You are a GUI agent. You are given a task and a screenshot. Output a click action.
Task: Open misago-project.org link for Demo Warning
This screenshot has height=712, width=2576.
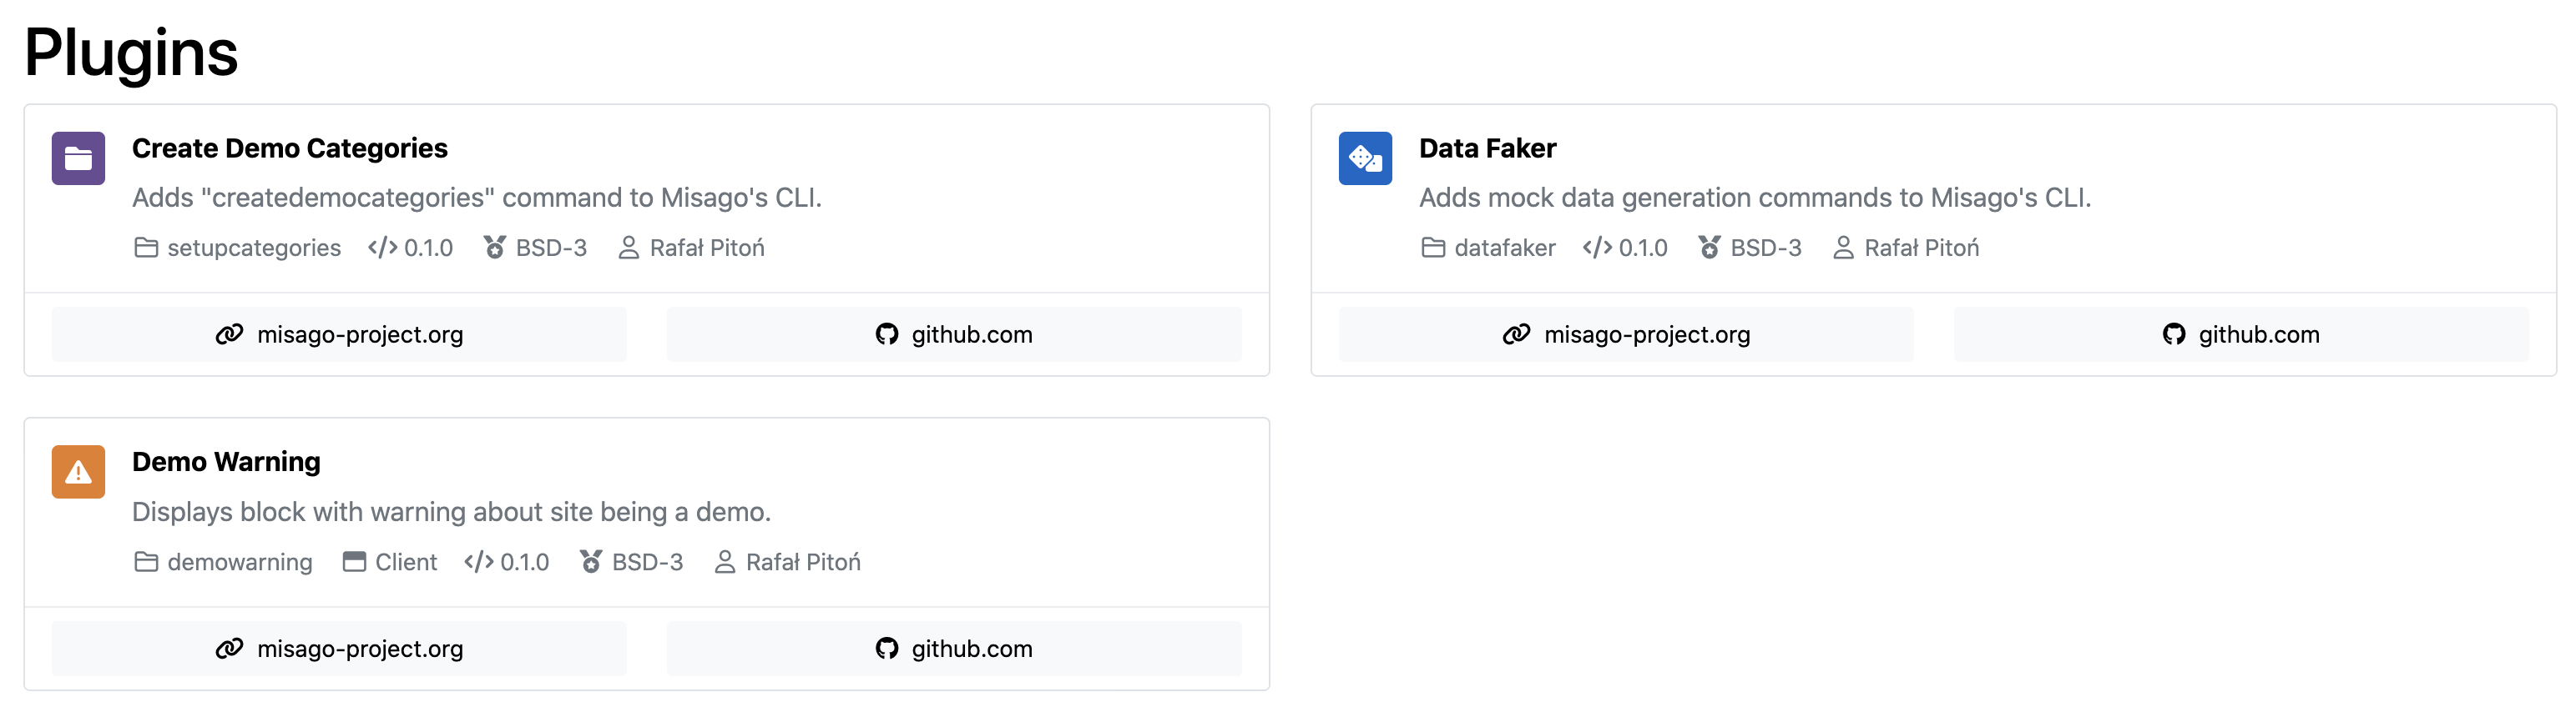(339, 649)
